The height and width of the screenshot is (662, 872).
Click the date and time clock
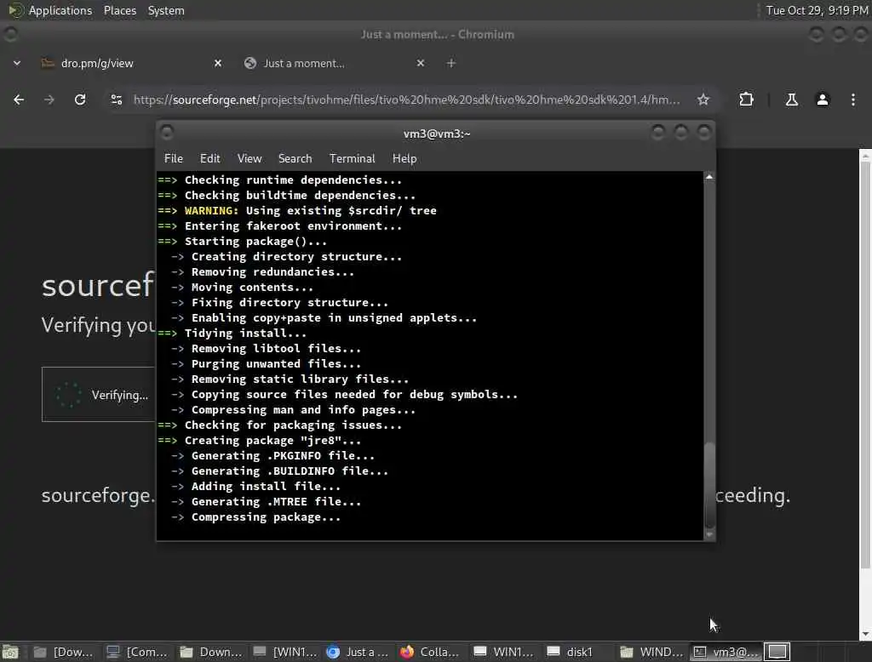(x=817, y=10)
